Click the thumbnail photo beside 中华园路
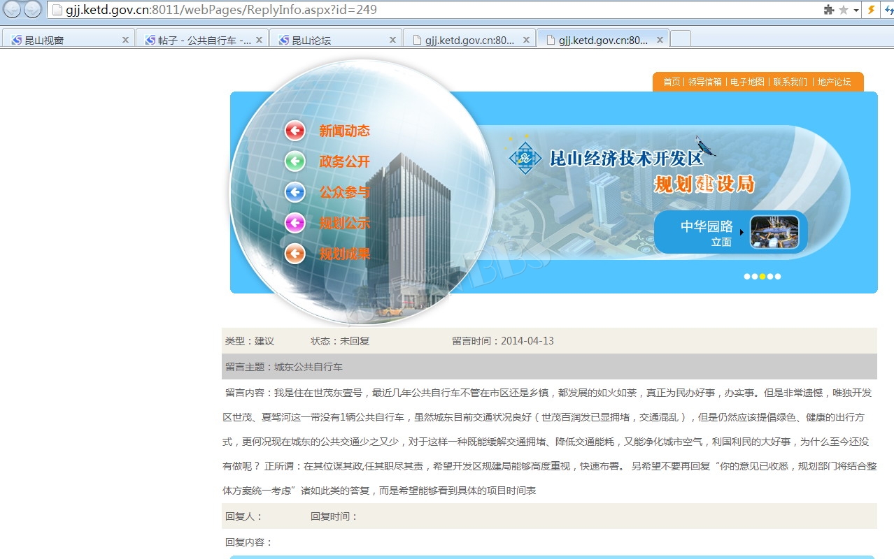Image resolution: width=894 pixels, height=559 pixels. click(x=774, y=232)
